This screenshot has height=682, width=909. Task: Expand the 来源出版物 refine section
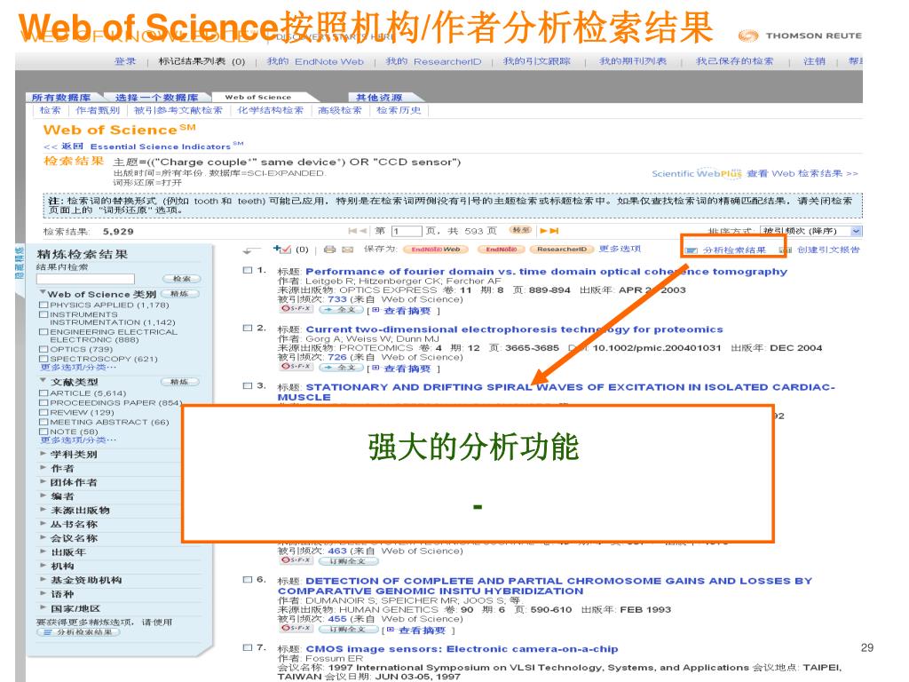(43, 509)
